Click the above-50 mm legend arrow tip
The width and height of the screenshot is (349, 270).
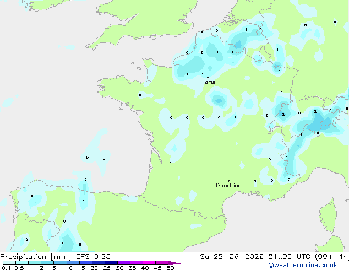(174, 263)
